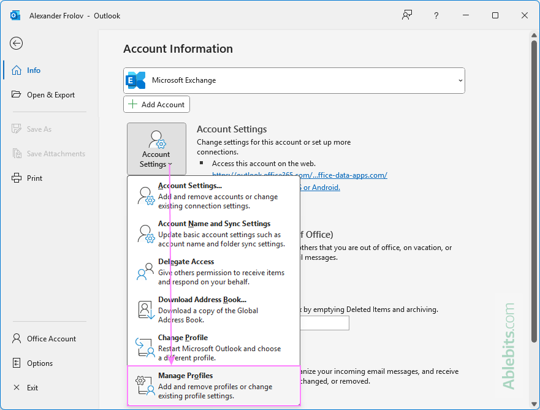Click the Download Address Book icon
Screen dimensions: 540x410
[x=146, y=310]
